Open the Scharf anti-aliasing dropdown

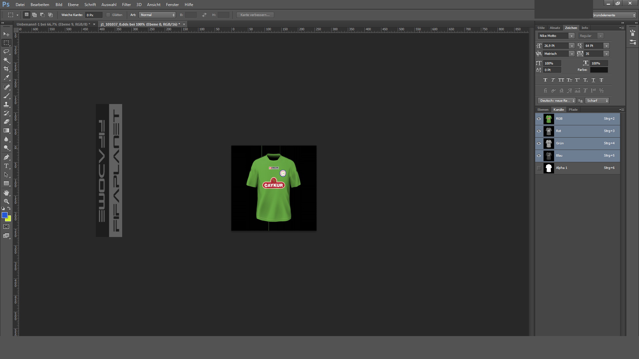point(597,101)
